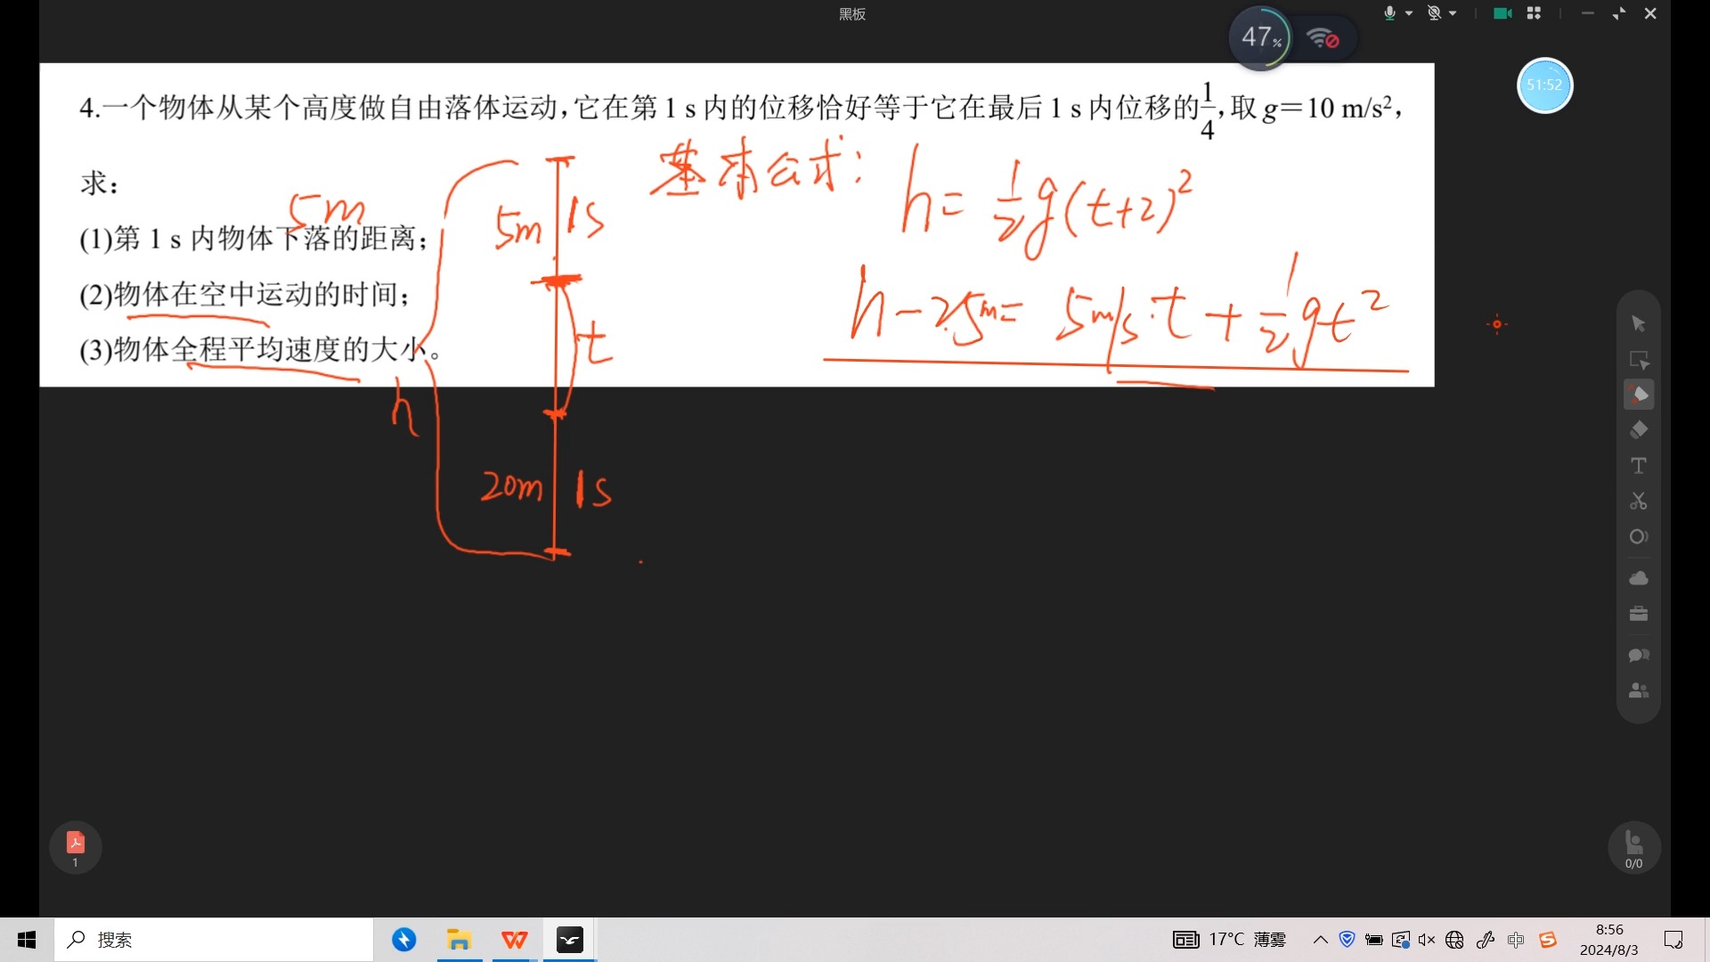Activate the text T tool
The image size is (1710, 962).
click(x=1638, y=466)
